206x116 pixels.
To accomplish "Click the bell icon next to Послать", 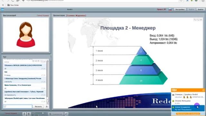I will (x=47, y=107).
